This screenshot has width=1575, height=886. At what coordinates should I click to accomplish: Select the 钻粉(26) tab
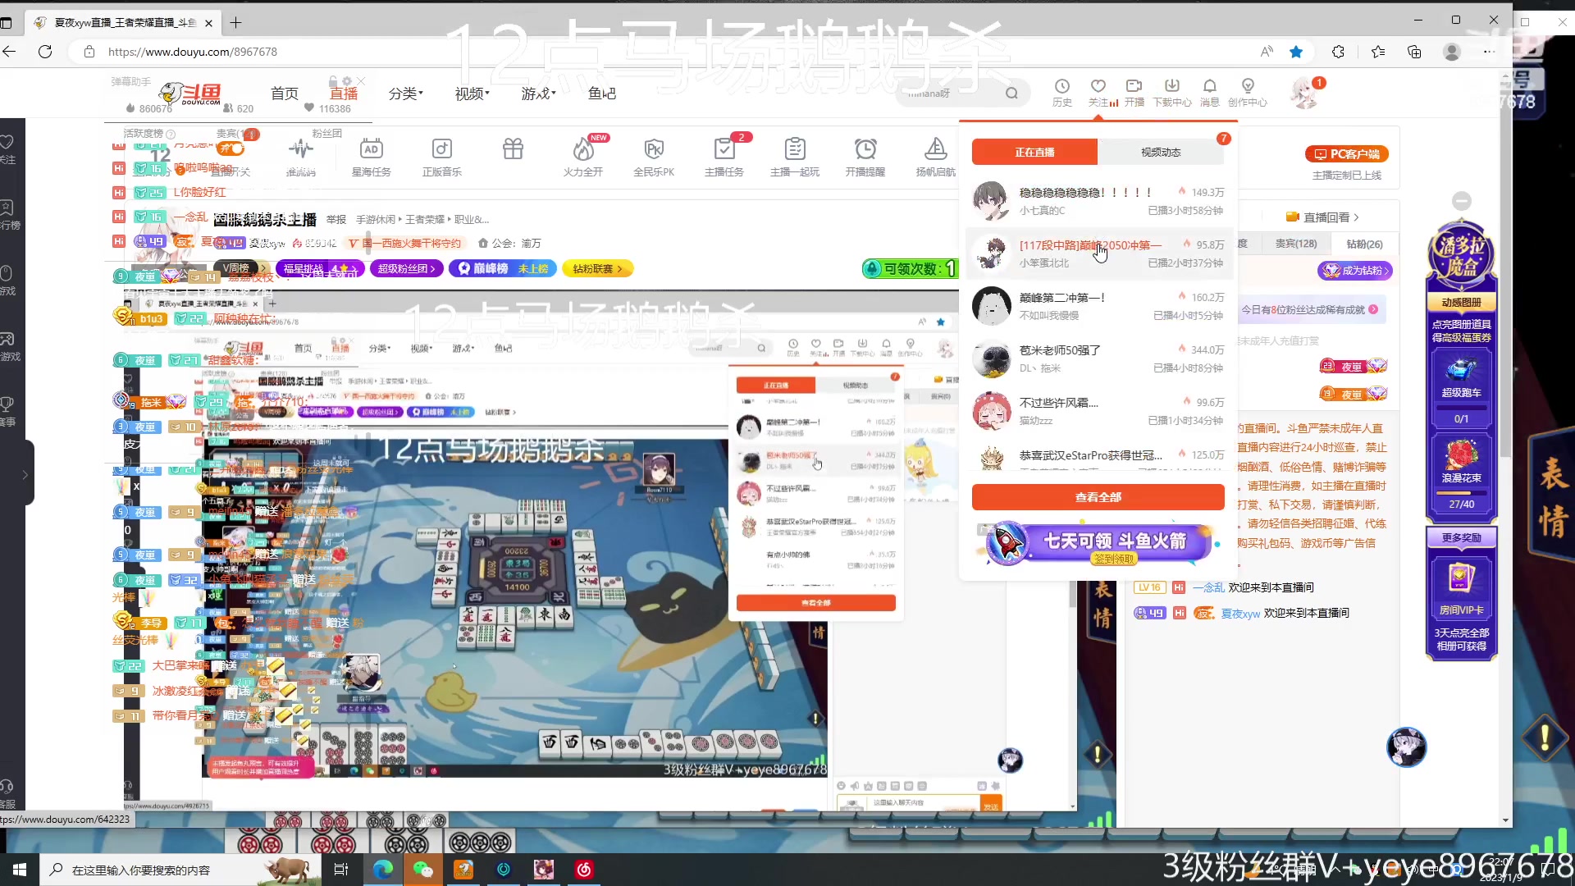[x=1364, y=244]
